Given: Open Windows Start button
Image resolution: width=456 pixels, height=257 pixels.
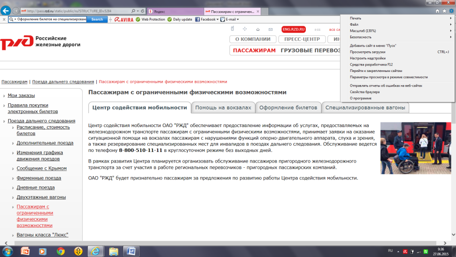Looking at the screenshot, I should (7, 251).
